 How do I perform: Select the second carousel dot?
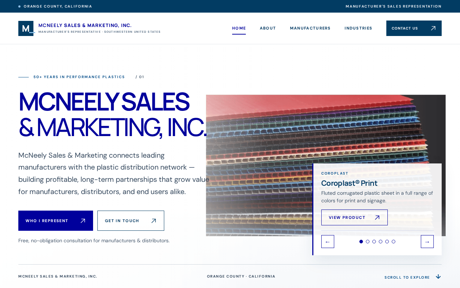pyautogui.click(x=368, y=242)
